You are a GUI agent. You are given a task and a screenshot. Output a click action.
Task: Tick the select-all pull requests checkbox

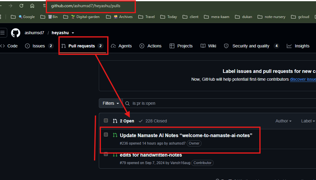coord(106,121)
